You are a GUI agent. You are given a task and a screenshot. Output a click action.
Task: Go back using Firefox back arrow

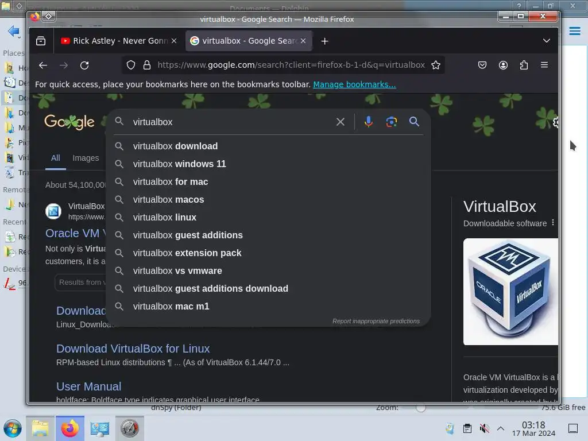coord(43,65)
